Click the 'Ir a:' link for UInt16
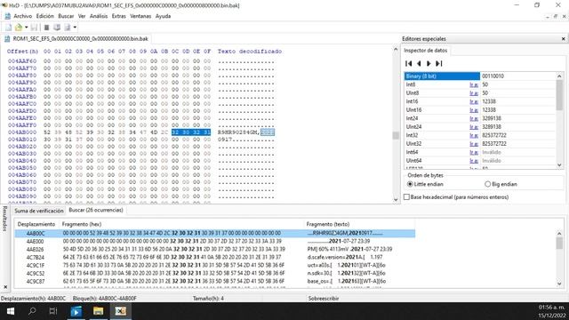The height and width of the screenshot is (320, 569). pos(474,110)
